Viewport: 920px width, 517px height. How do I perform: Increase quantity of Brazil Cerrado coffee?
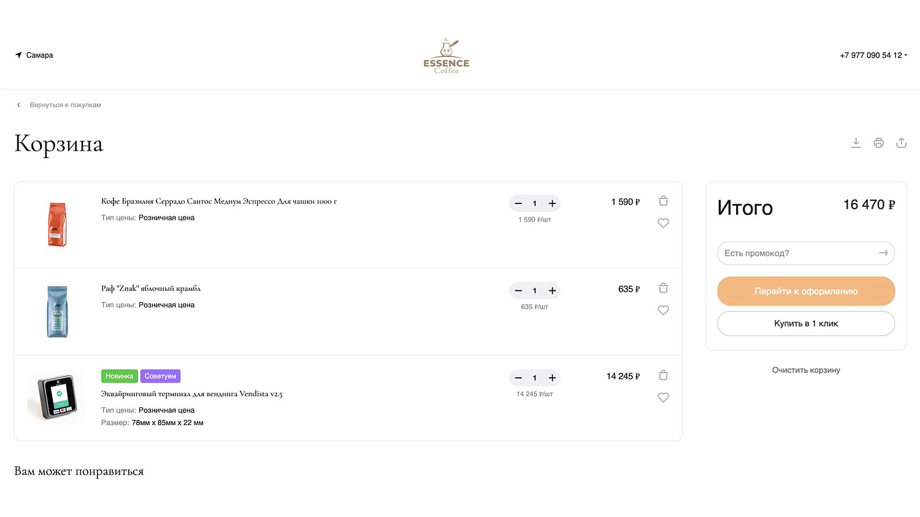pyautogui.click(x=552, y=203)
